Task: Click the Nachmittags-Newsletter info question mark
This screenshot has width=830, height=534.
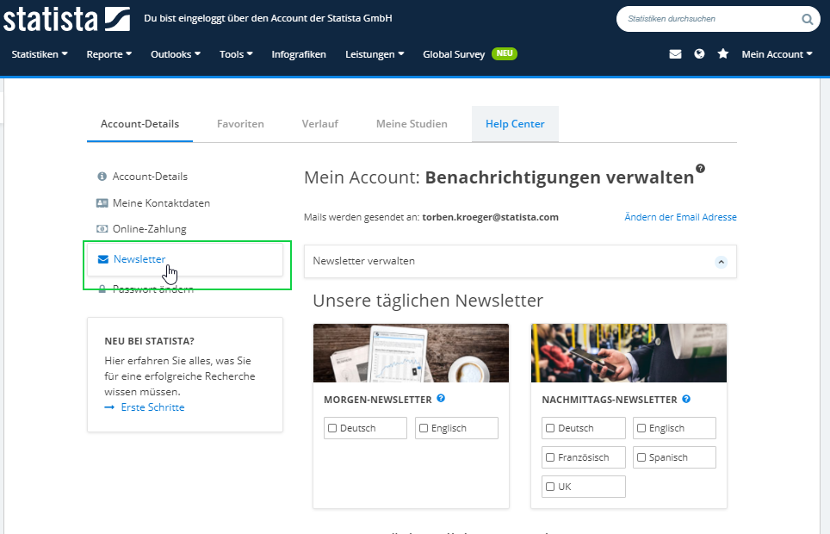Action: pyautogui.click(x=686, y=399)
